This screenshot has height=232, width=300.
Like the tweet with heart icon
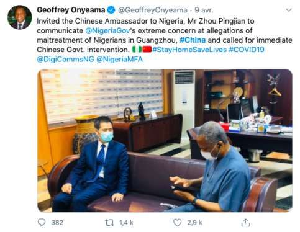click(x=177, y=223)
